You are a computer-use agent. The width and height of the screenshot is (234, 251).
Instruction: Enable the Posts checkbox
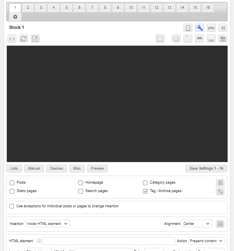point(12,183)
